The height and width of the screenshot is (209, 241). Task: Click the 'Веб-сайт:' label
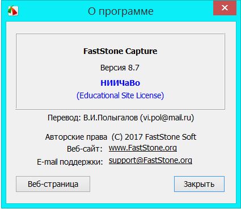coord(84,149)
